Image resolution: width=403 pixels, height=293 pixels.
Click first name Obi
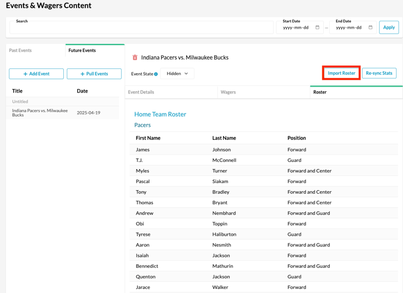(x=140, y=224)
